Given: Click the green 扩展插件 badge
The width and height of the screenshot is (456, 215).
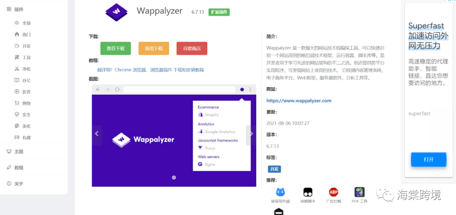Looking at the screenshot, I should [219, 12].
